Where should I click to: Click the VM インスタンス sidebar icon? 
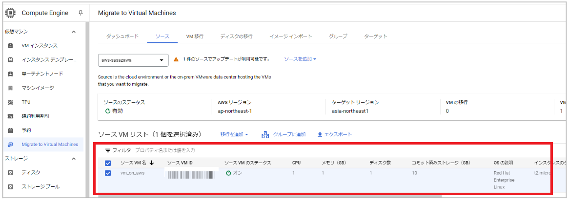pos(10,46)
